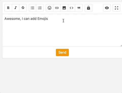Click the word can in the message

click(x=27, y=19)
